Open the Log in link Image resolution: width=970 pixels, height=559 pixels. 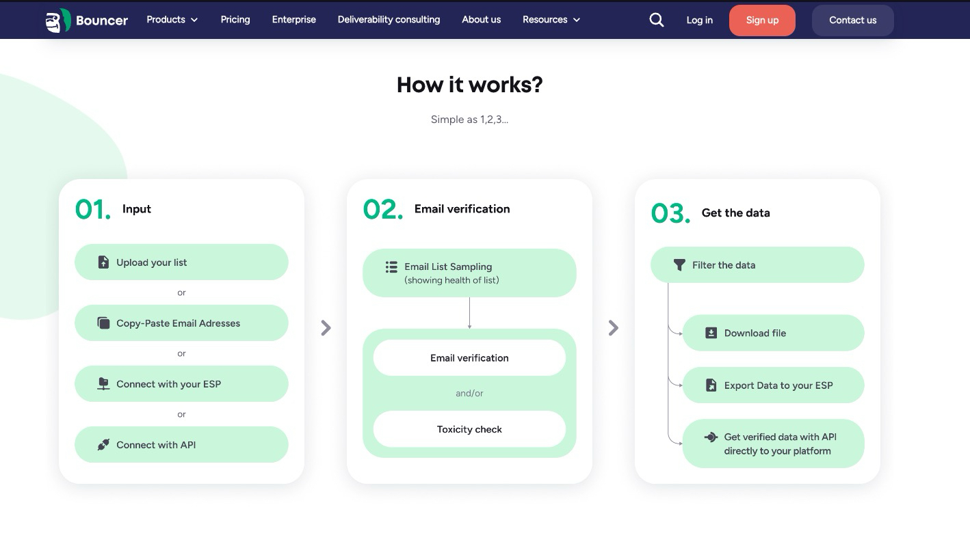699,21
